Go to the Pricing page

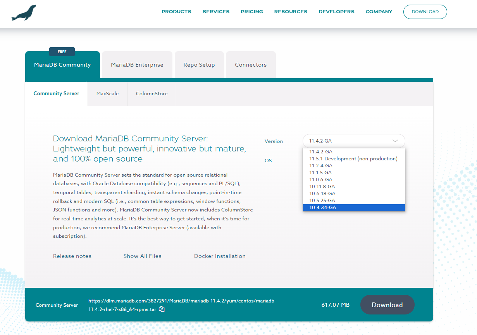click(252, 12)
